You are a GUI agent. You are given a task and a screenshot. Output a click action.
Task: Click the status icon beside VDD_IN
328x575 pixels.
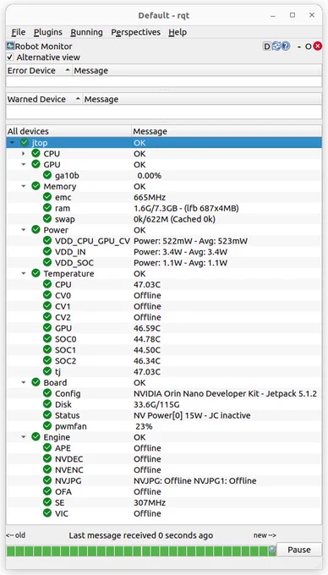pyautogui.click(x=47, y=252)
